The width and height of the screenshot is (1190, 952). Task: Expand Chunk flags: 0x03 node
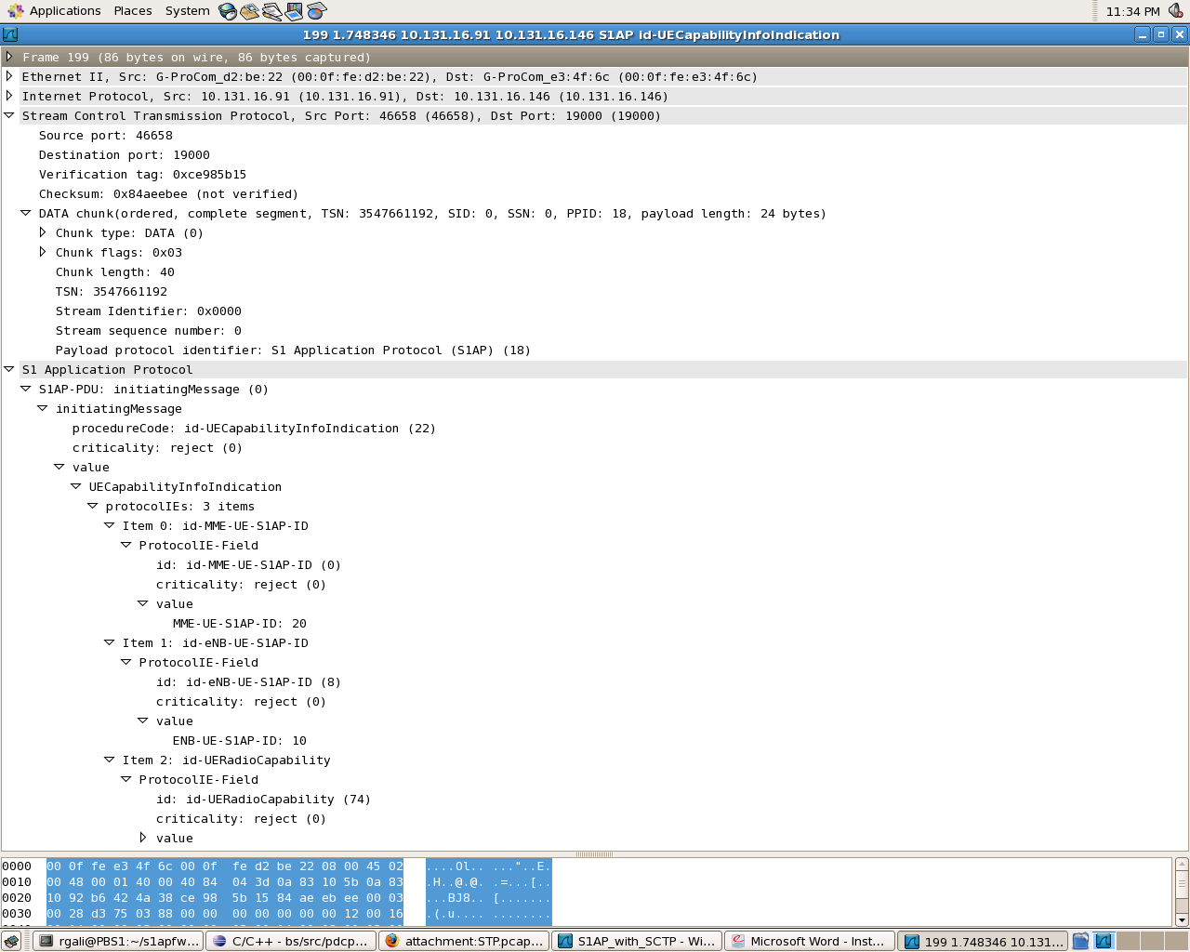pyautogui.click(x=43, y=252)
